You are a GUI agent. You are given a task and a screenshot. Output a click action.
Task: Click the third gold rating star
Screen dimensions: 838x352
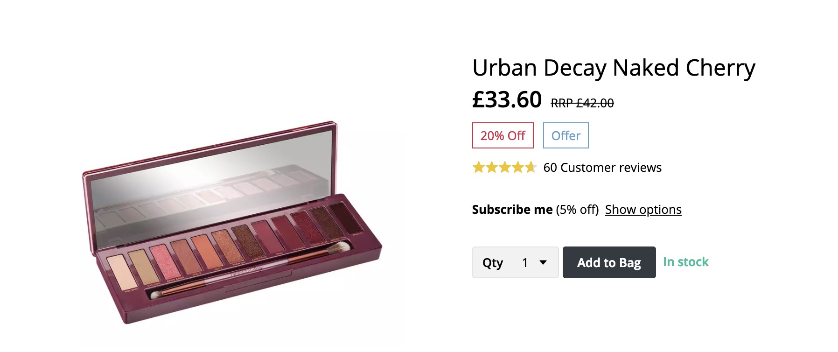(505, 167)
